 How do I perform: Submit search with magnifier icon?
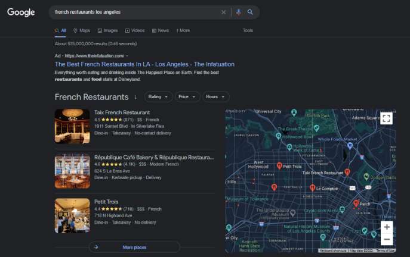click(x=250, y=12)
